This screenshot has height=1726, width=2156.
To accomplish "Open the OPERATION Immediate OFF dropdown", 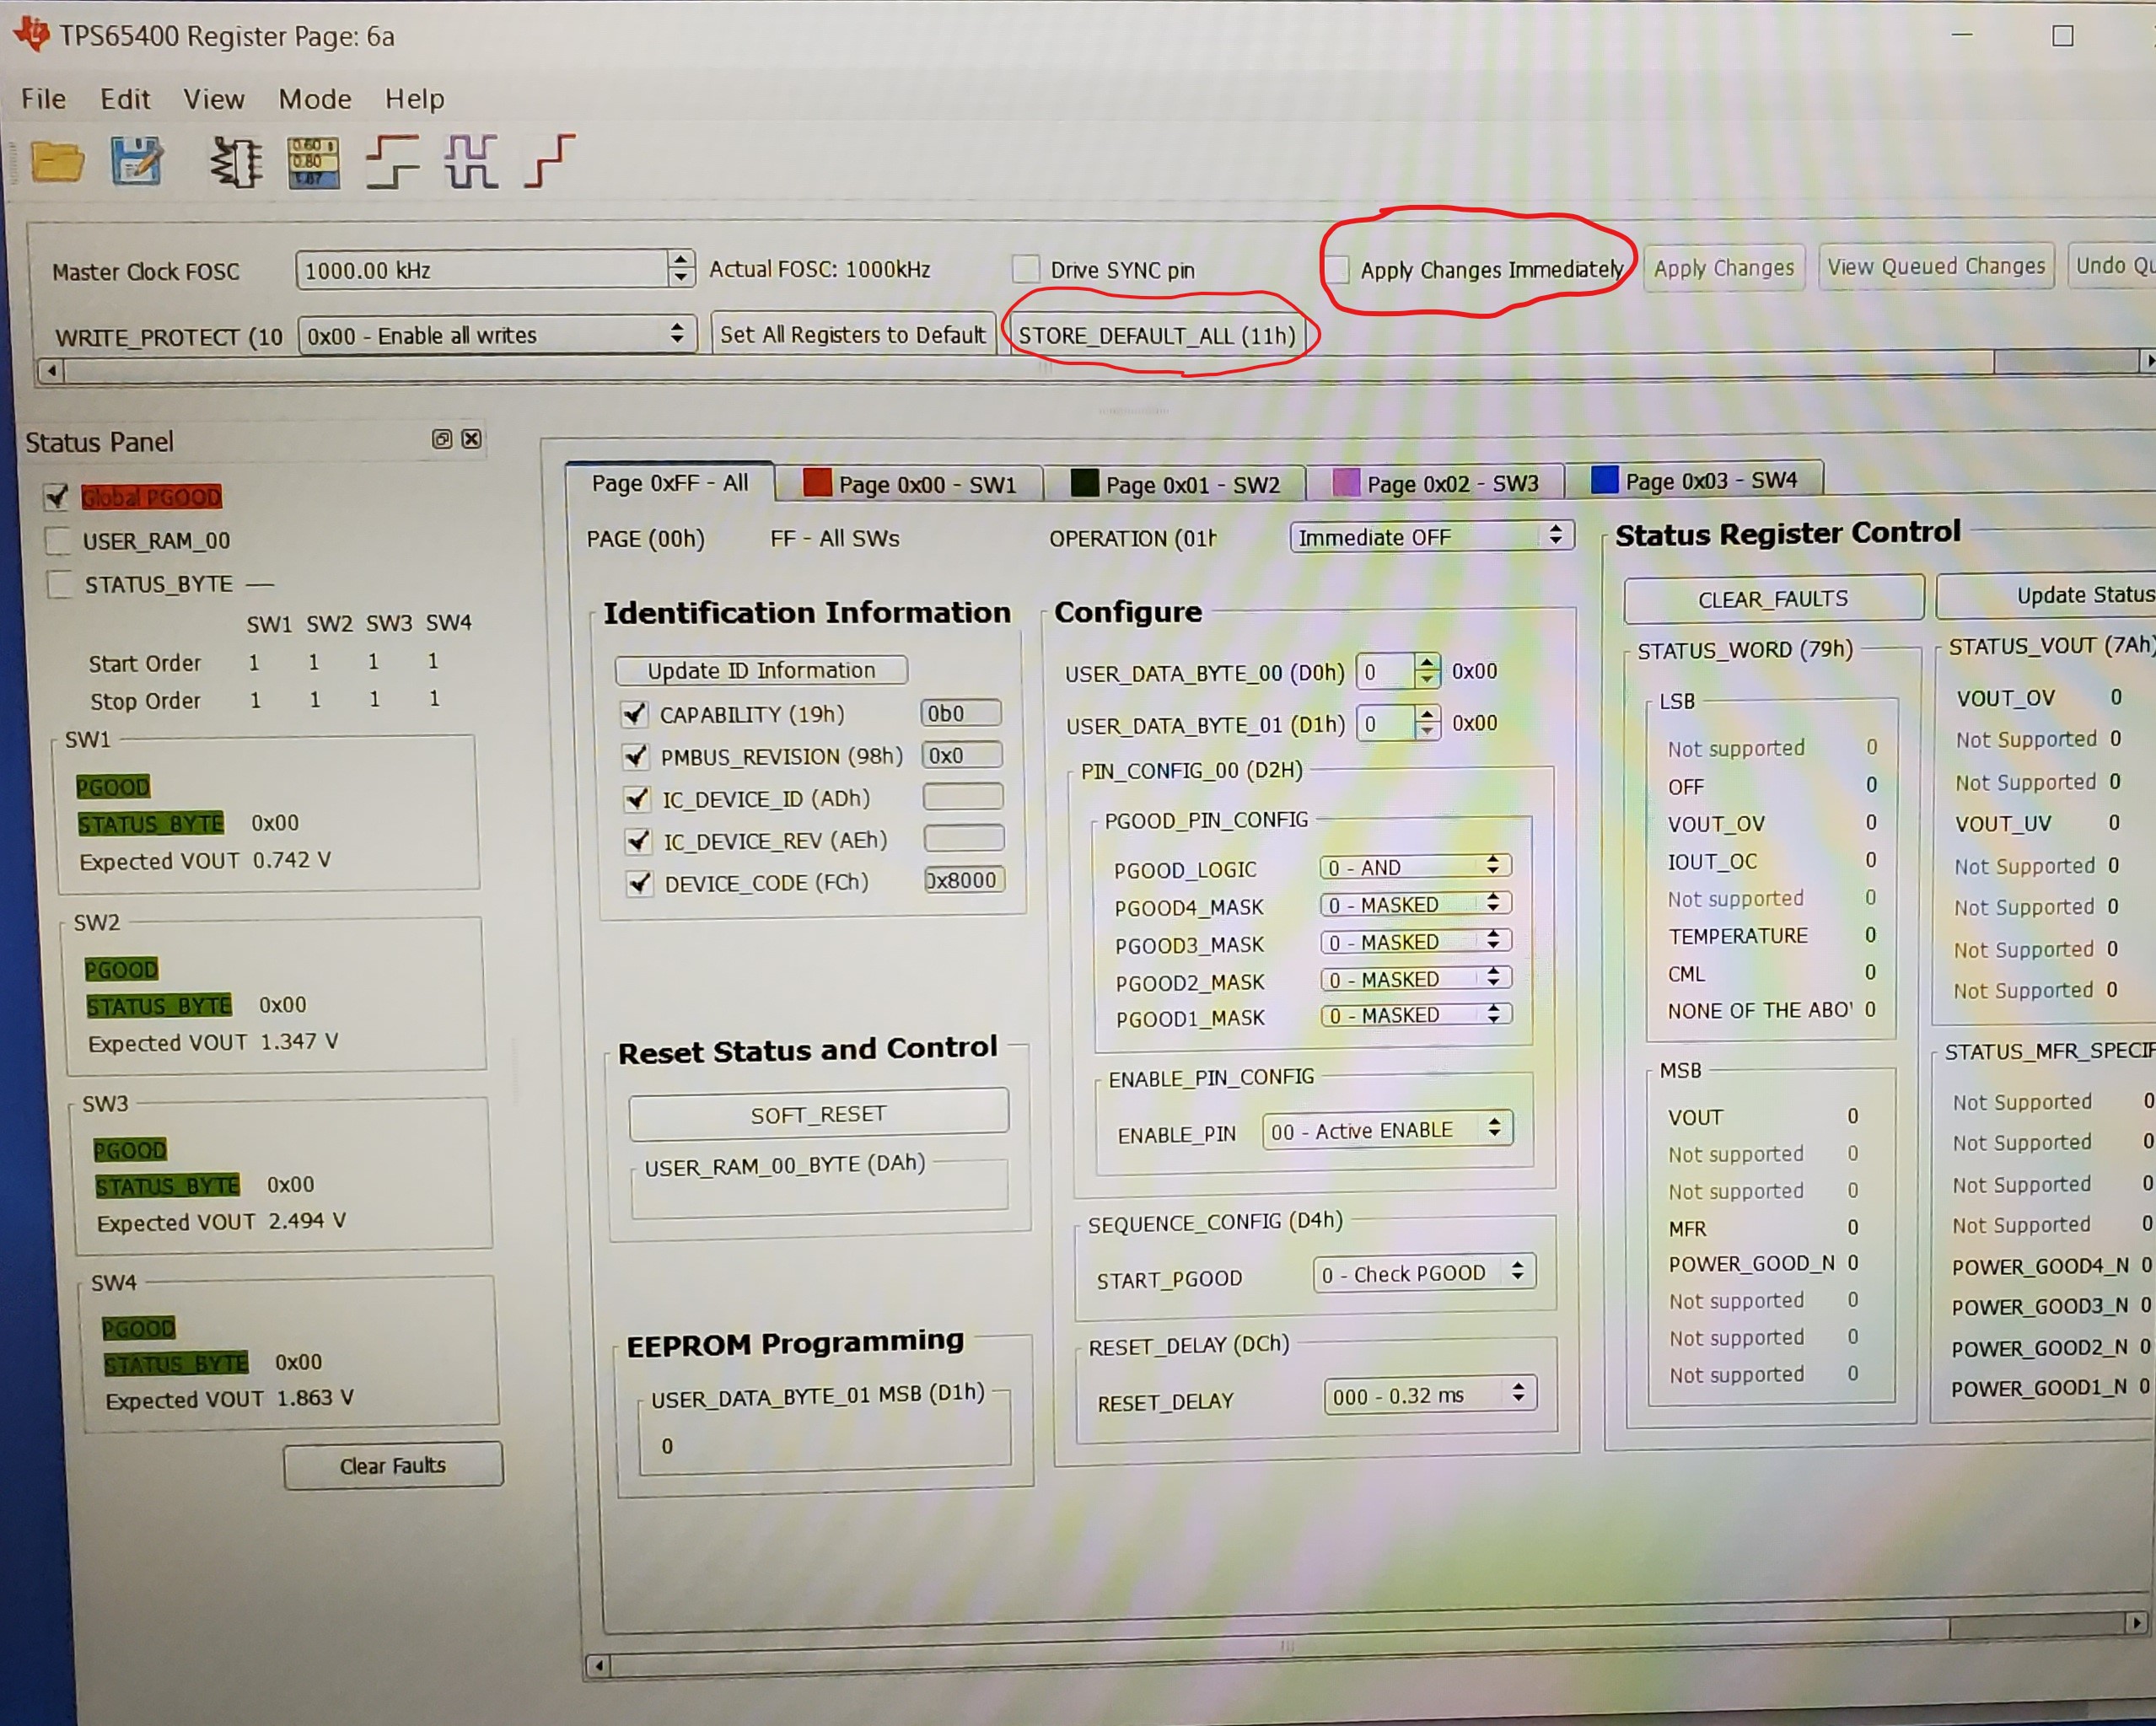I will click(x=1430, y=536).
